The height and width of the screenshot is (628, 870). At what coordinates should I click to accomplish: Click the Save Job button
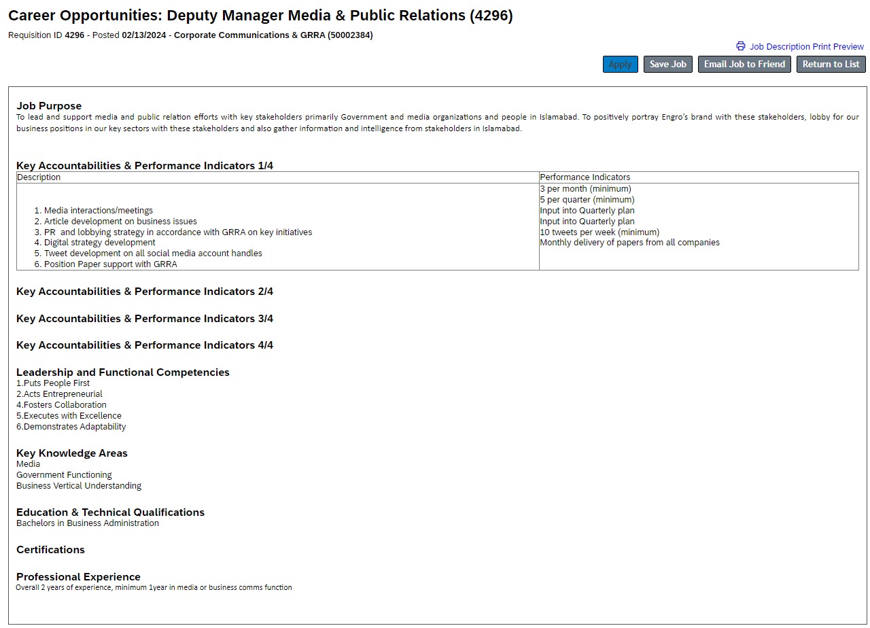pyautogui.click(x=667, y=64)
